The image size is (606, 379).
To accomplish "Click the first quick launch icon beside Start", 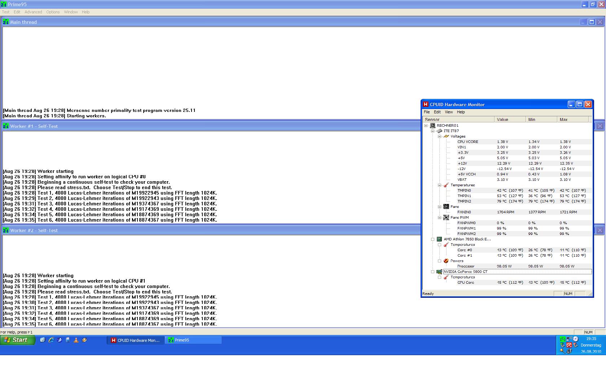I will 43,340.
